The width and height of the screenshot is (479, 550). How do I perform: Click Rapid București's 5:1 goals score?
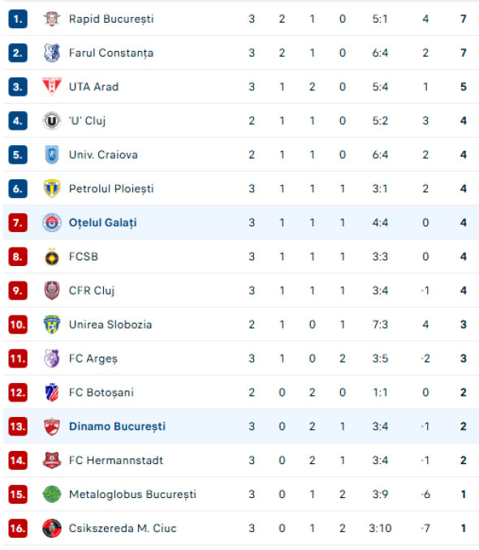pyautogui.click(x=380, y=19)
